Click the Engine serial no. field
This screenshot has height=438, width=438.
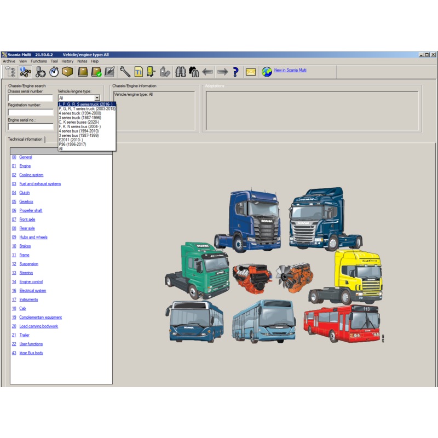[31, 127]
